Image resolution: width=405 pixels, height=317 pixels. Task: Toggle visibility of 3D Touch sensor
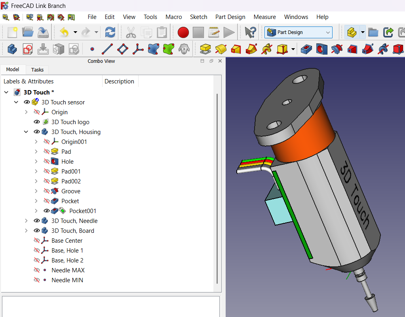pyautogui.click(x=27, y=102)
